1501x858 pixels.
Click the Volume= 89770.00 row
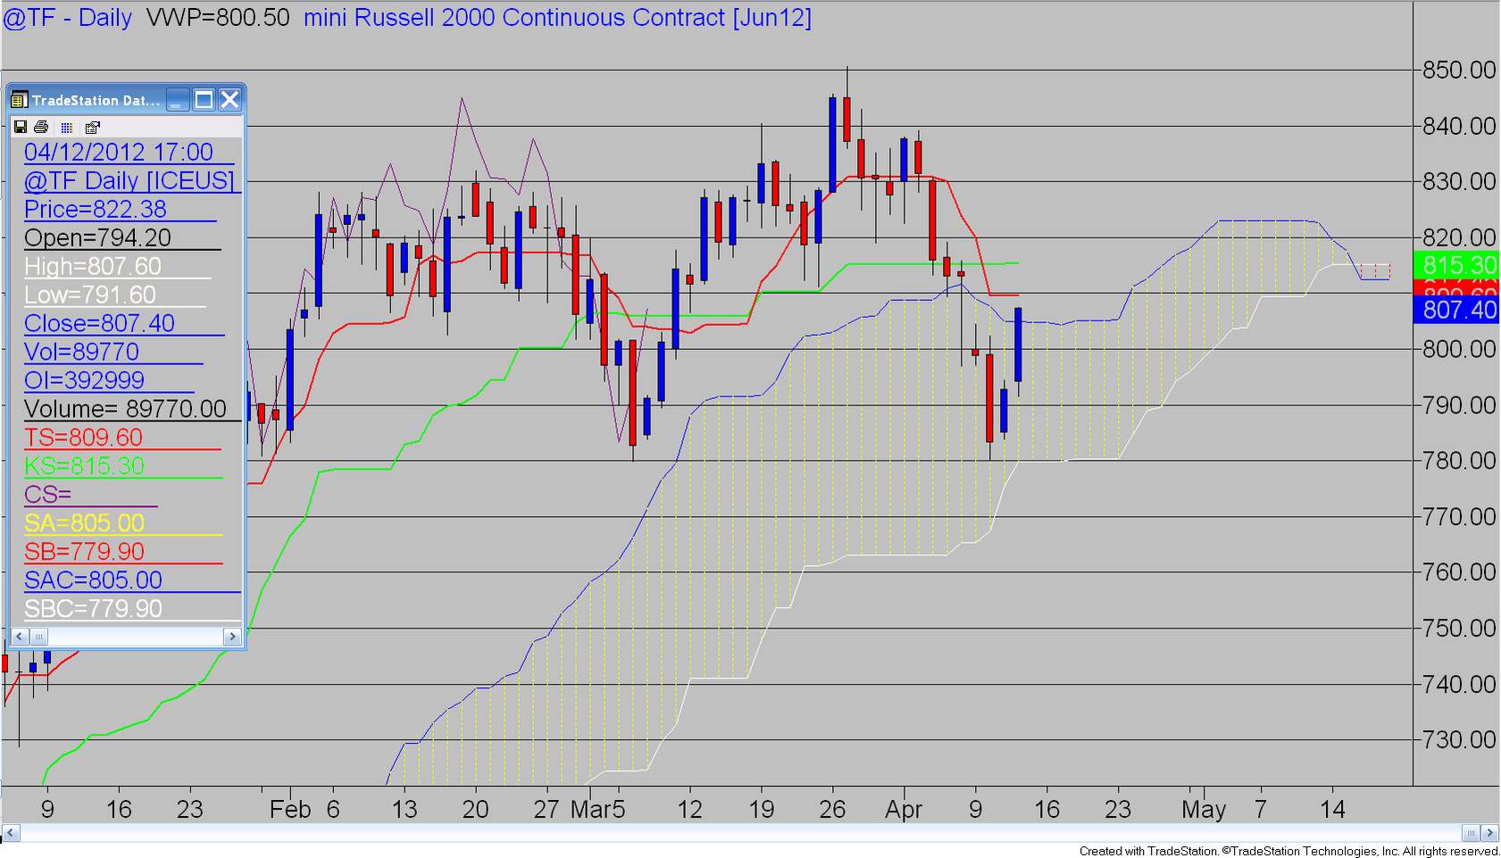pyautogui.click(x=125, y=409)
